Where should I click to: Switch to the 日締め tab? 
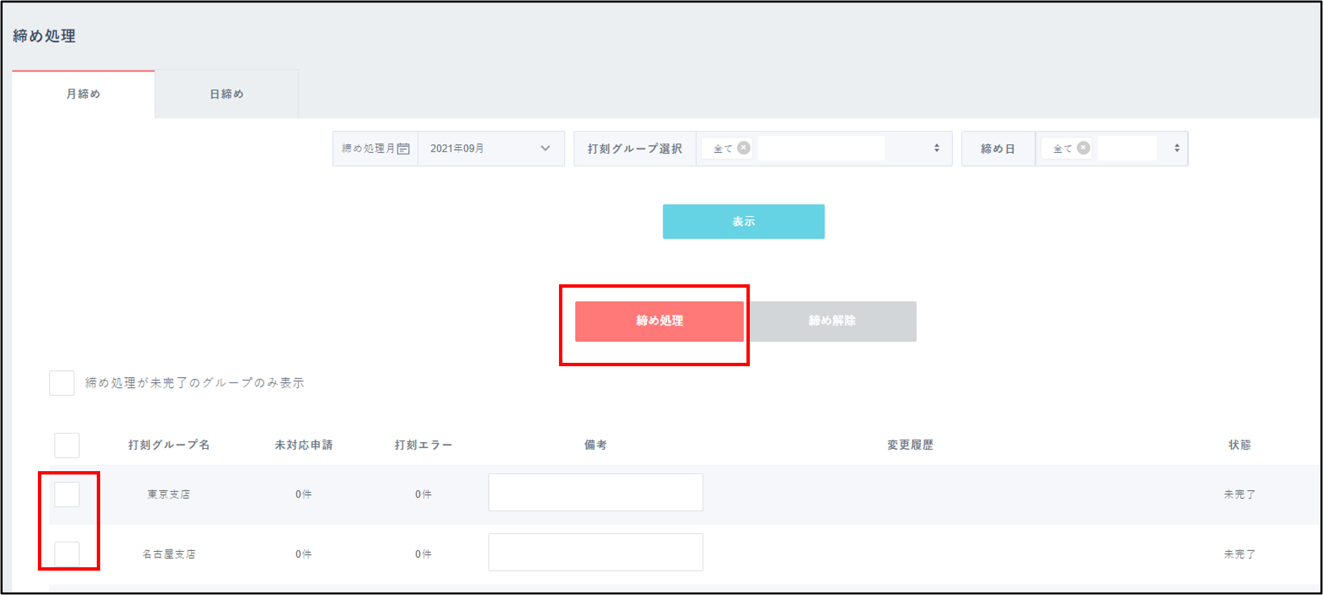tap(227, 94)
